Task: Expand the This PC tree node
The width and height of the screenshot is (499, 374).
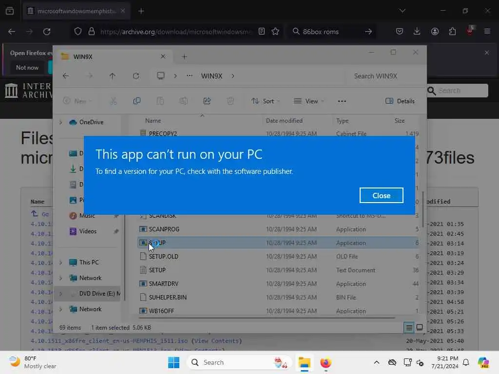Action: [x=61, y=262]
